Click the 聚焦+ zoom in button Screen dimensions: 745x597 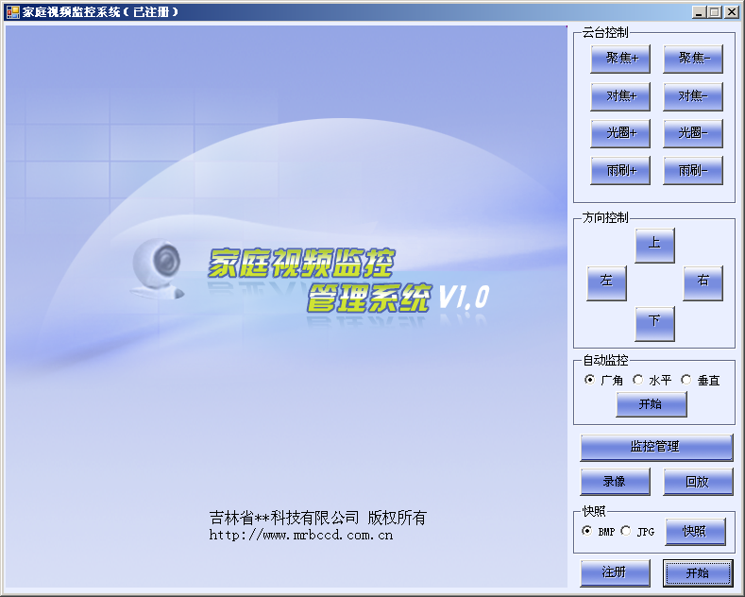point(620,59)
